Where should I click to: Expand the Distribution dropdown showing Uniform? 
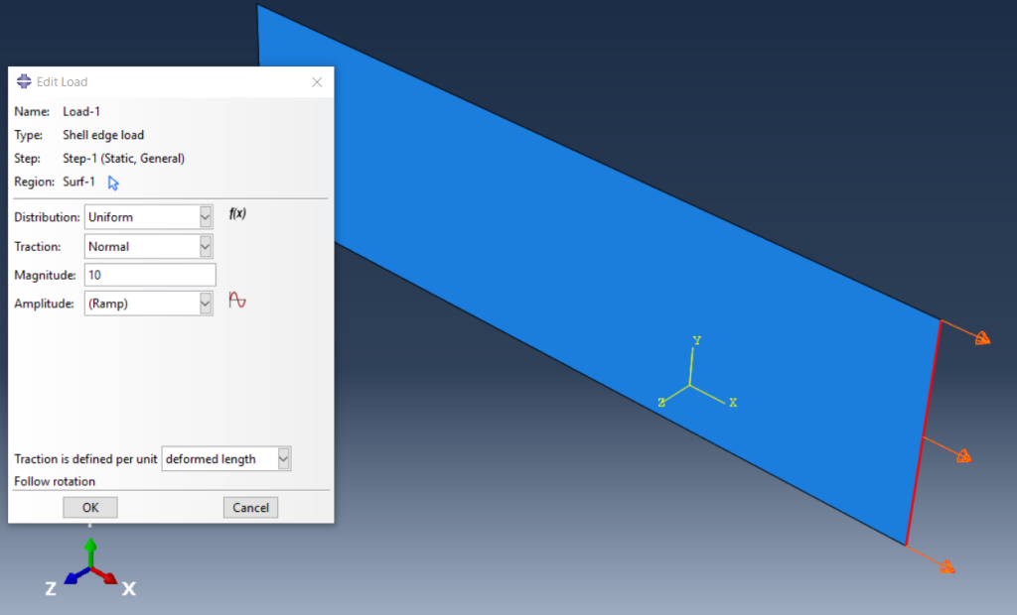[206, 216]
